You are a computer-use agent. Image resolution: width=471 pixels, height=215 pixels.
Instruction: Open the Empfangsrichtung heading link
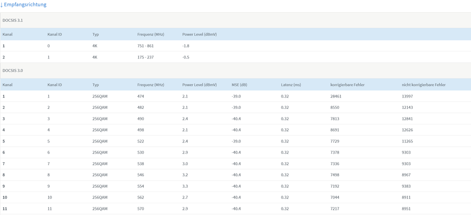[x=25, y=5]
